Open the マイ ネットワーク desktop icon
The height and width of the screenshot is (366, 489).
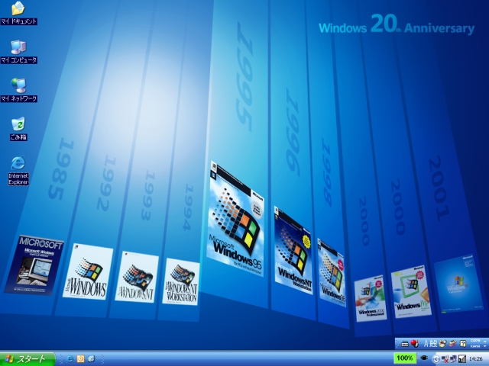click(x=18, y=90)
